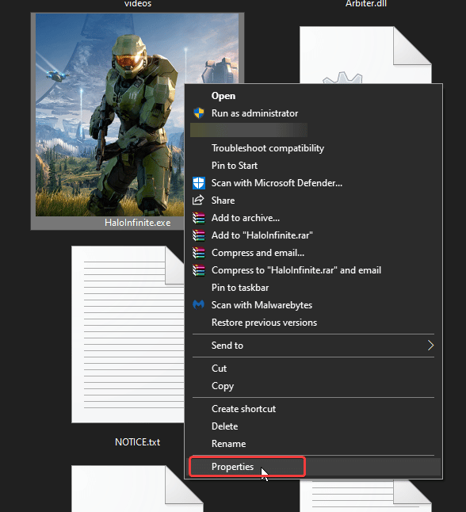Click the WinRAR icon beside Add to "HaloInfinite.rar"
The width and height of the screenshot is (466, 512).
point(199,235)
